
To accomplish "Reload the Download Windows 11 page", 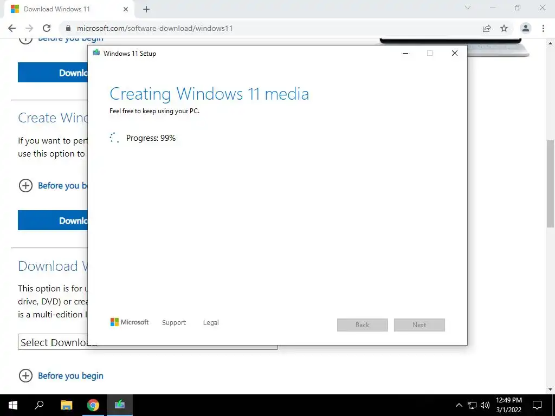I will 47,28.
